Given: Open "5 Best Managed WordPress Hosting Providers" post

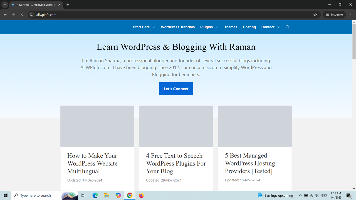Looking at the screenshot, I should [250, 163].
